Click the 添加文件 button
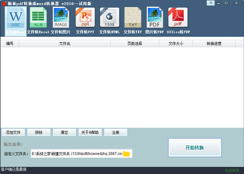 click(13, 133)
